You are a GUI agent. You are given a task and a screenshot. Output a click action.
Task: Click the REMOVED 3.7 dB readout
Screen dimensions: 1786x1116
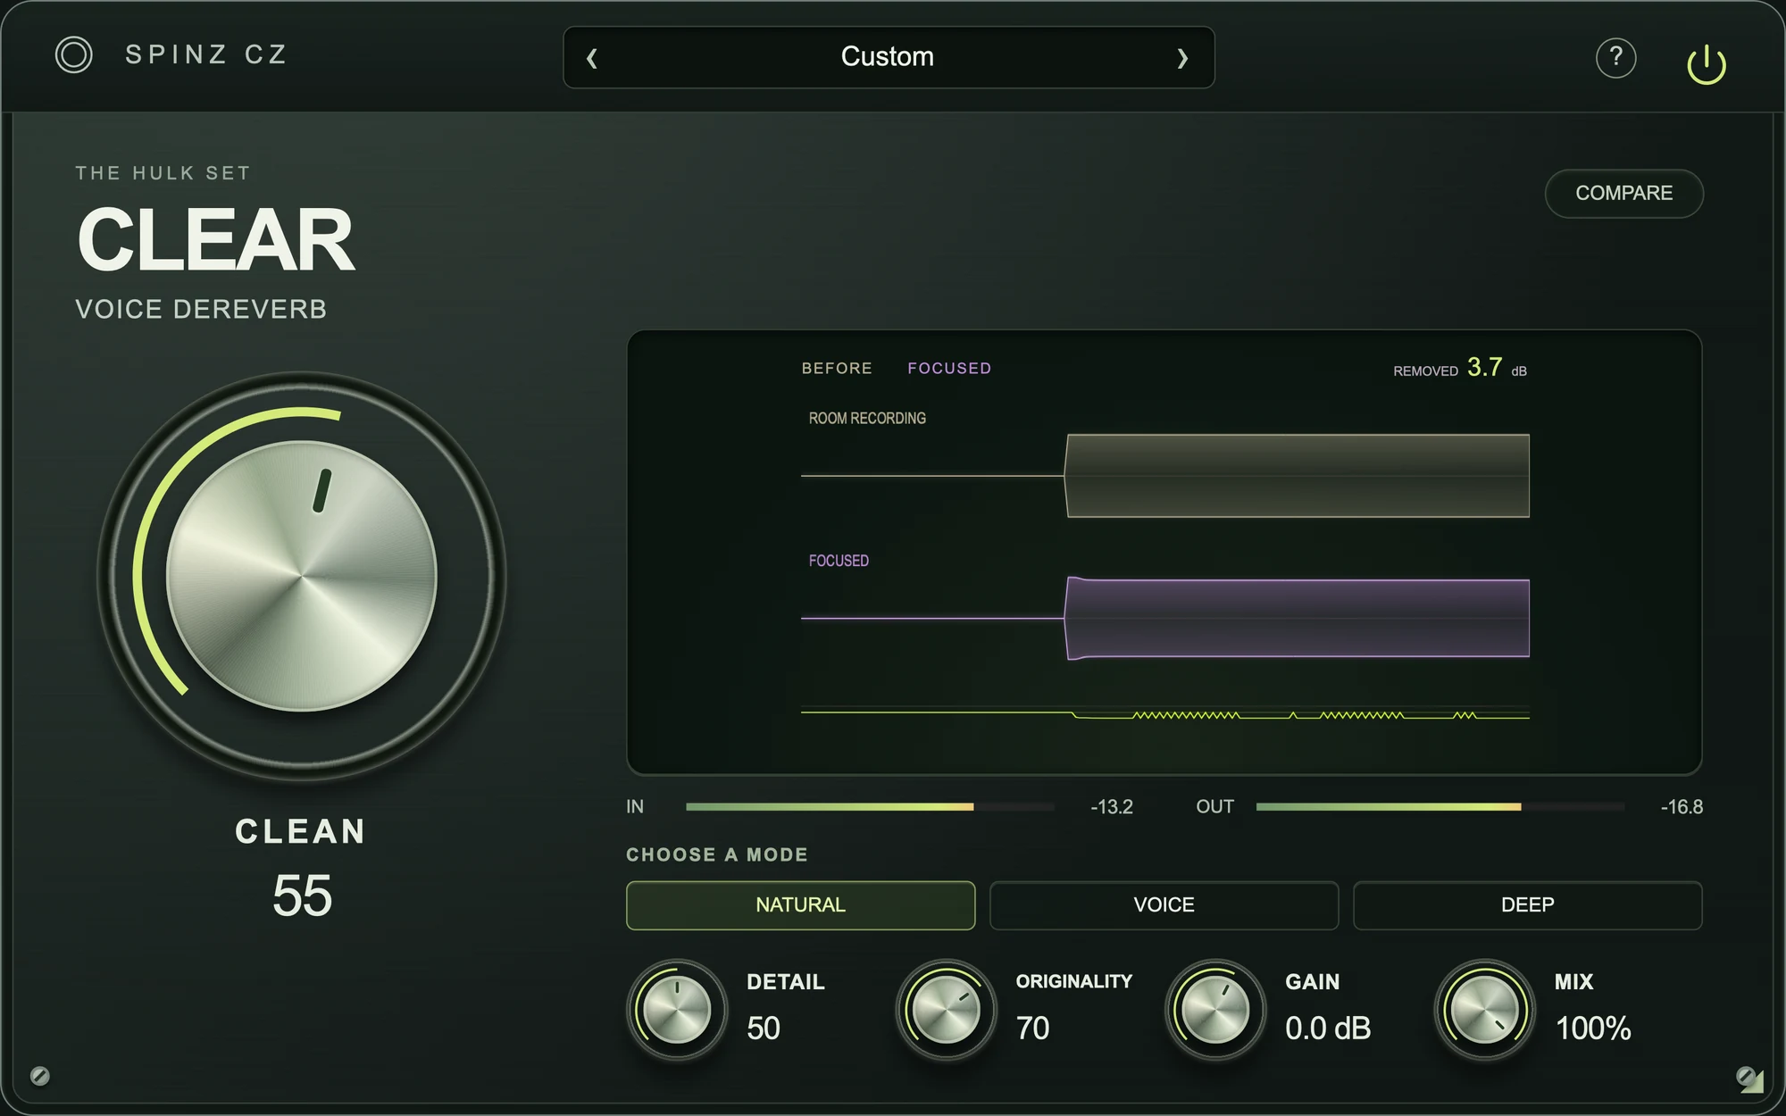click(1460, 368)
